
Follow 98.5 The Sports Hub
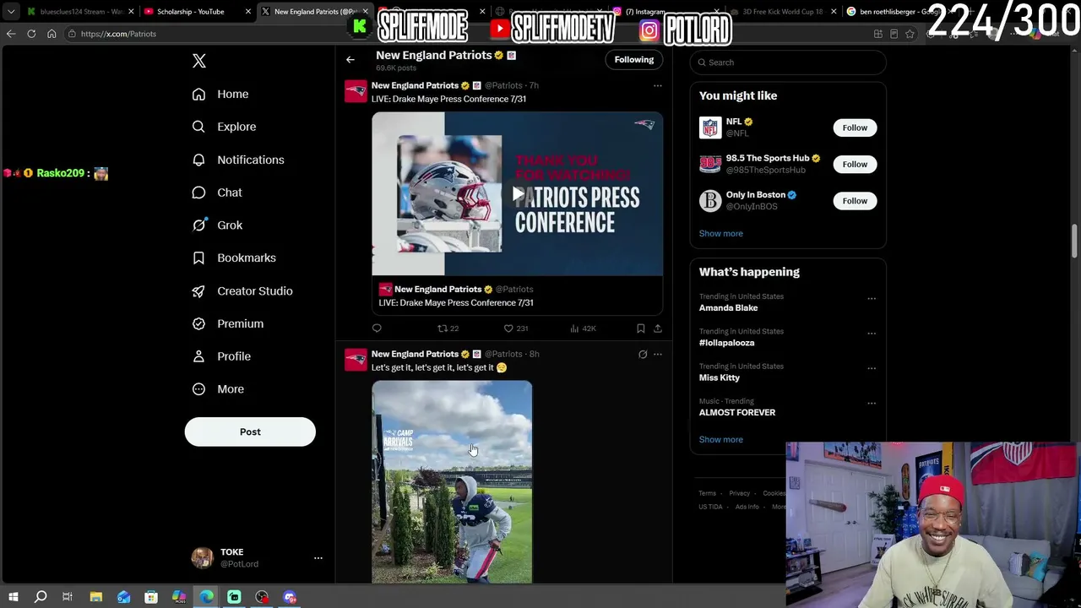pos(855,164)
